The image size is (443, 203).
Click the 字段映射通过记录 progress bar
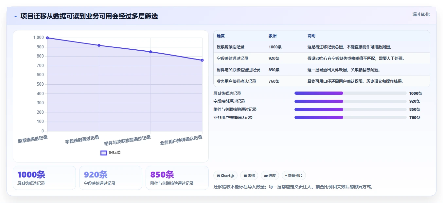350,101
